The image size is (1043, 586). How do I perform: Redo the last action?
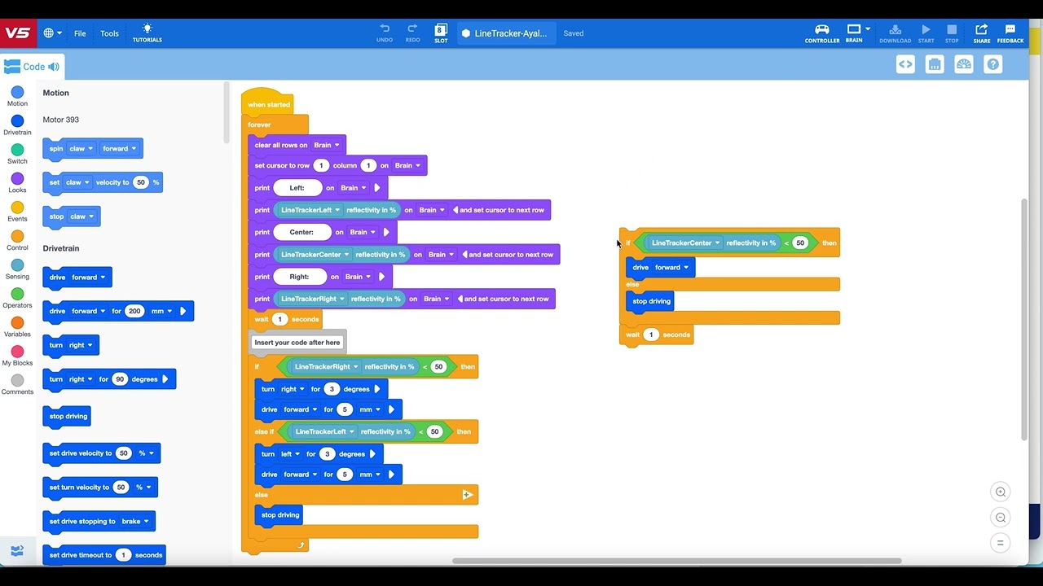coord(412,33)
